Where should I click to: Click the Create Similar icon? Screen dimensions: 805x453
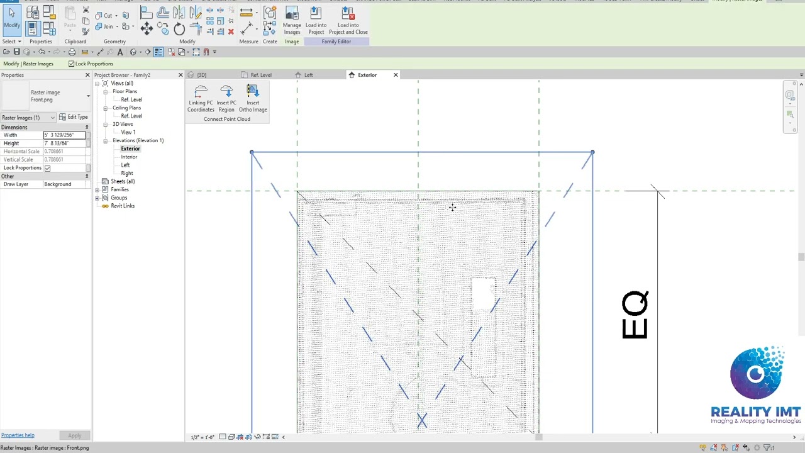click(x=270, y=28)
